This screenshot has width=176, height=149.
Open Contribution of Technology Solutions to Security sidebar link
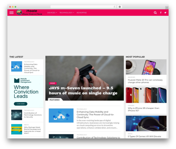pyautogui.click(x=33, y=115)
